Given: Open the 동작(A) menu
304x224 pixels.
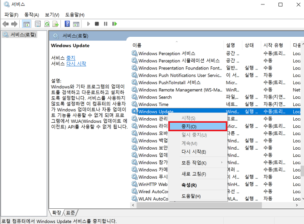Looking at the screenshot, I should [32, 15].
